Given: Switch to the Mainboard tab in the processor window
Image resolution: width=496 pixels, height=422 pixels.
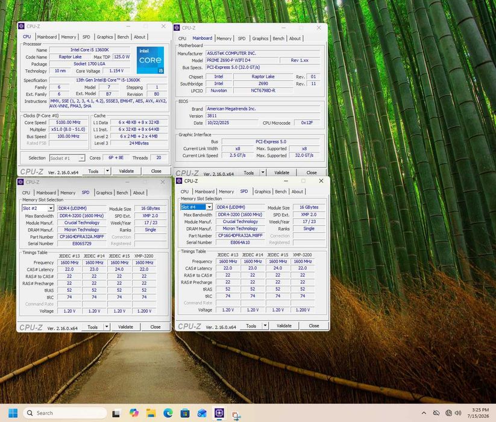Looking at the screenshot, I should coord(47,37).
